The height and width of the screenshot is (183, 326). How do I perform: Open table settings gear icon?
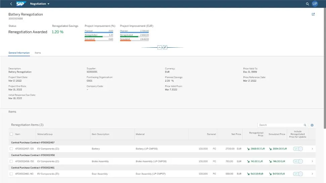coord(312,125)
